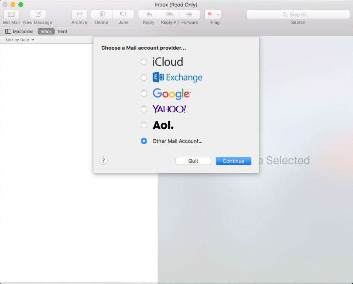
Task: Click the YAHOO! logo
Action: tap(169, 109)
